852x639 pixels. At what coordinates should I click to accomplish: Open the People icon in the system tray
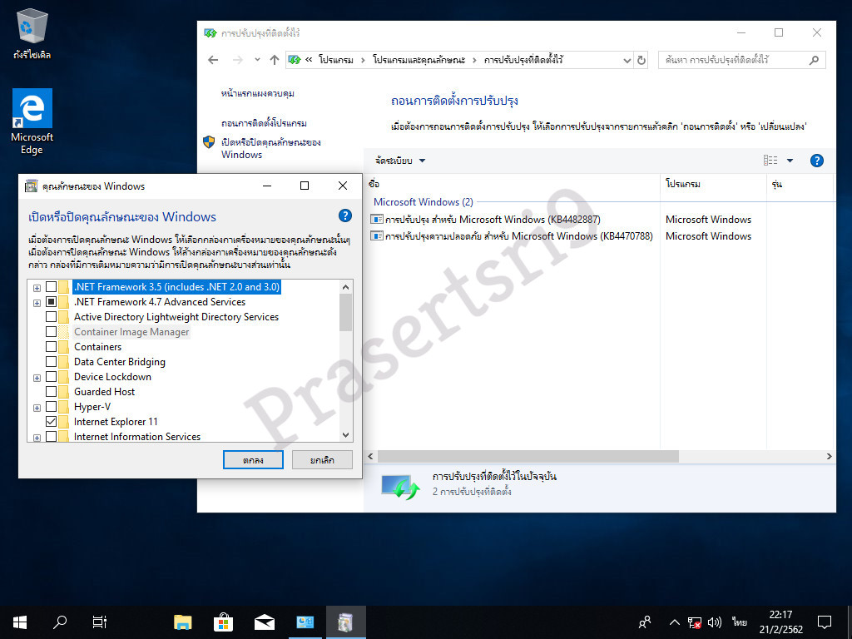(x=645, y=622)
